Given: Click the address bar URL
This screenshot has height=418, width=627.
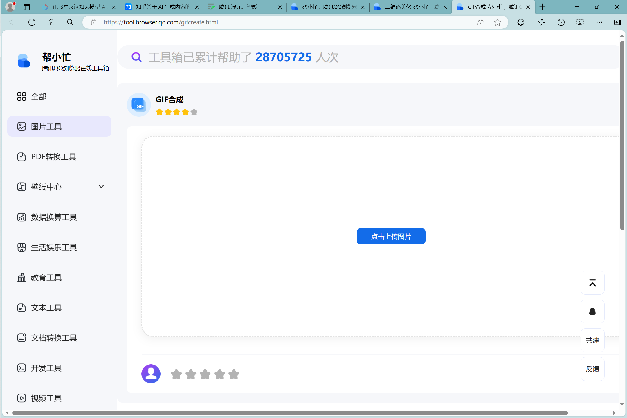Looking at the screenshot, I should (161, 22).
